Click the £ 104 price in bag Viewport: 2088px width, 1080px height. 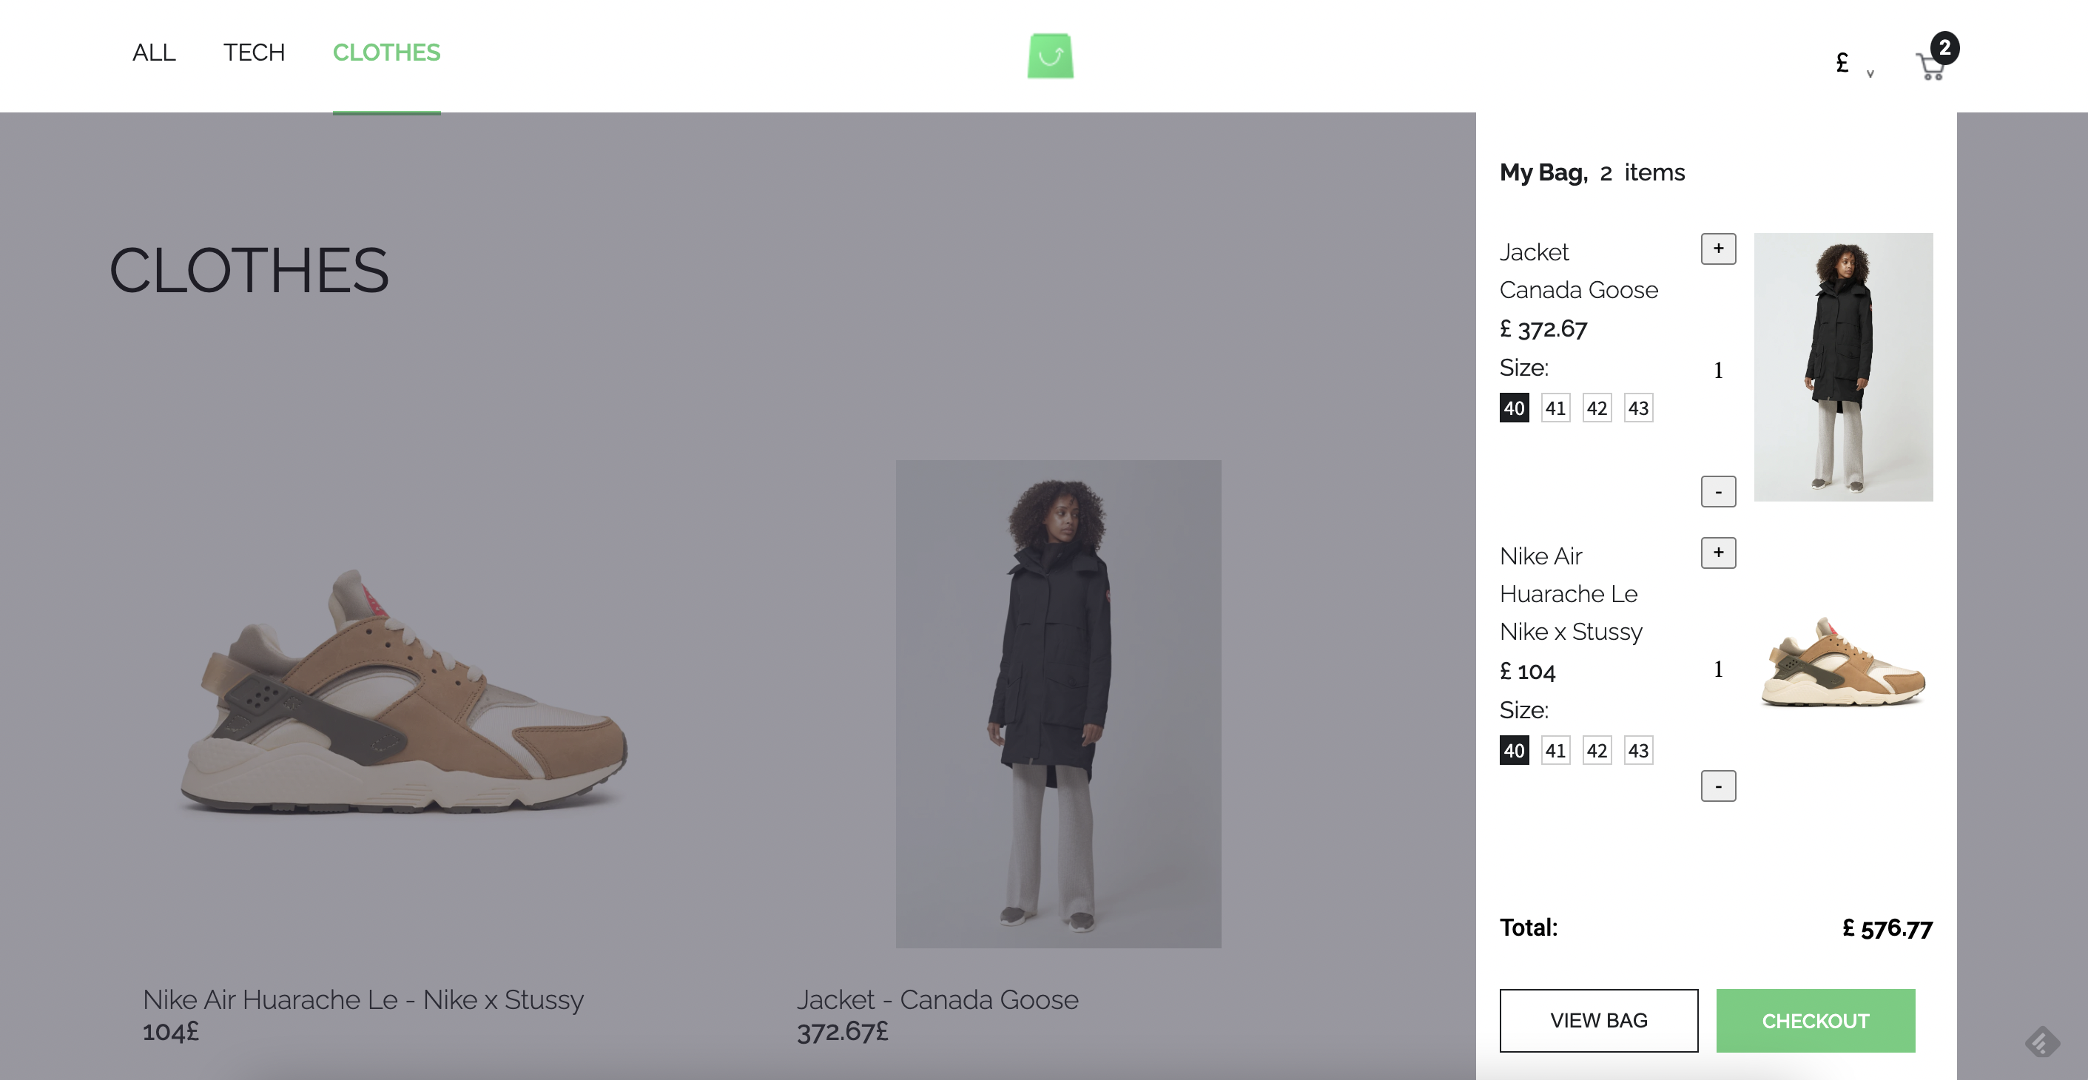tap(1527, 672)
